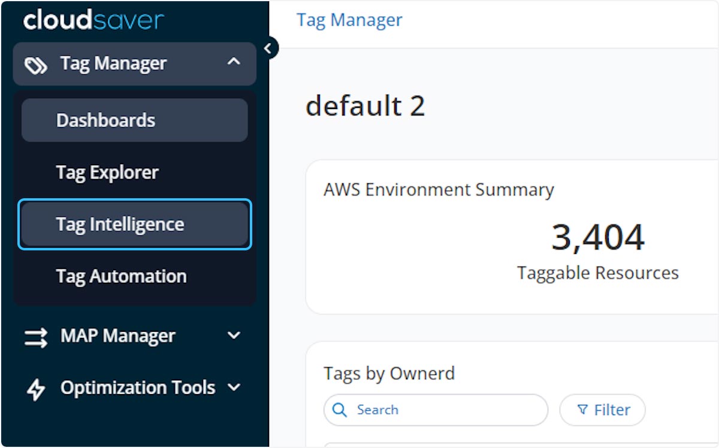Follow the Tag Manager breadcrumb link
Viewport: 719px width, 448px height.
tap(349, 20)
